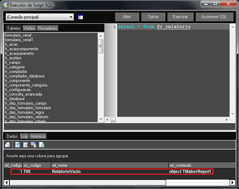Click the export to HTML icon

point(17,145)
